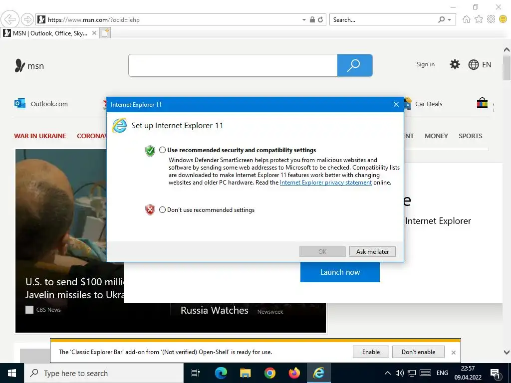This screenshot has height=383, width=511.
Task: Open the Home icon in IE toolbar
Action: (467, 19)
